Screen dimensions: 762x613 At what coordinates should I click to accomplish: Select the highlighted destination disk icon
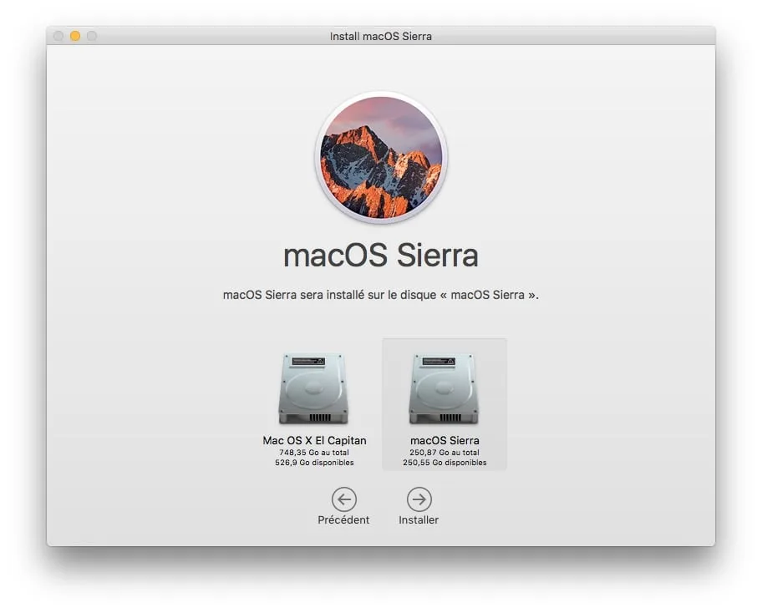(444, 388)
